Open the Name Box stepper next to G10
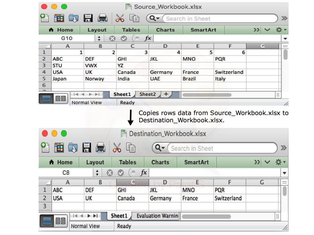Screen dimensions: 314x235 [x=98, y=38]
